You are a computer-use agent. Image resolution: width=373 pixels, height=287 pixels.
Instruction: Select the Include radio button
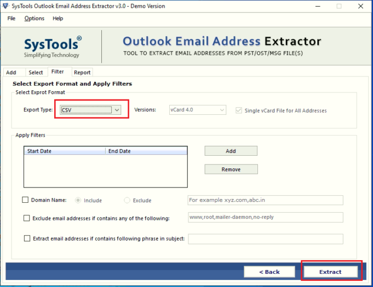coord(78,201)
